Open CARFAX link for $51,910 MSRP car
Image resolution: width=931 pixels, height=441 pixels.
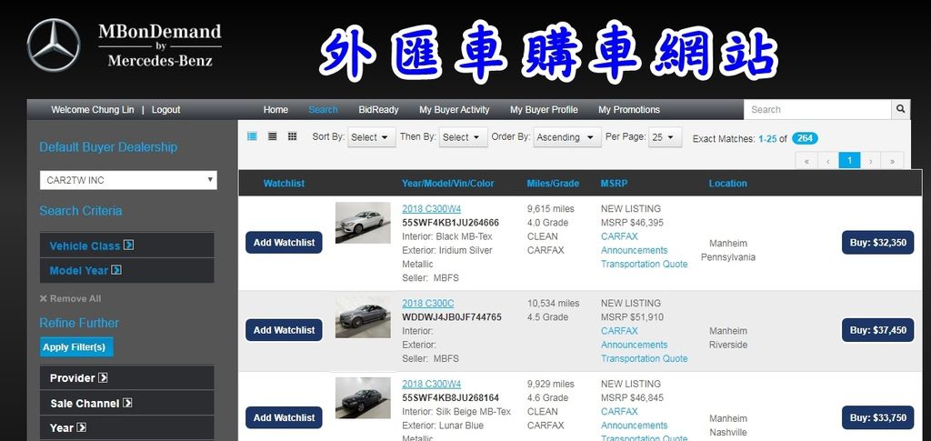(x=618, y=331)
